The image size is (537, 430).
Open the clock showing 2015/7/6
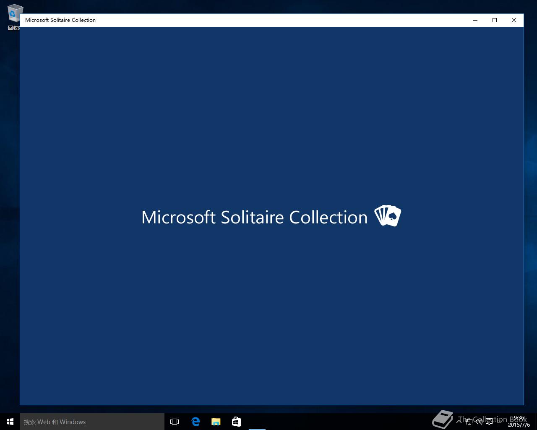click(x=519, y=422)
